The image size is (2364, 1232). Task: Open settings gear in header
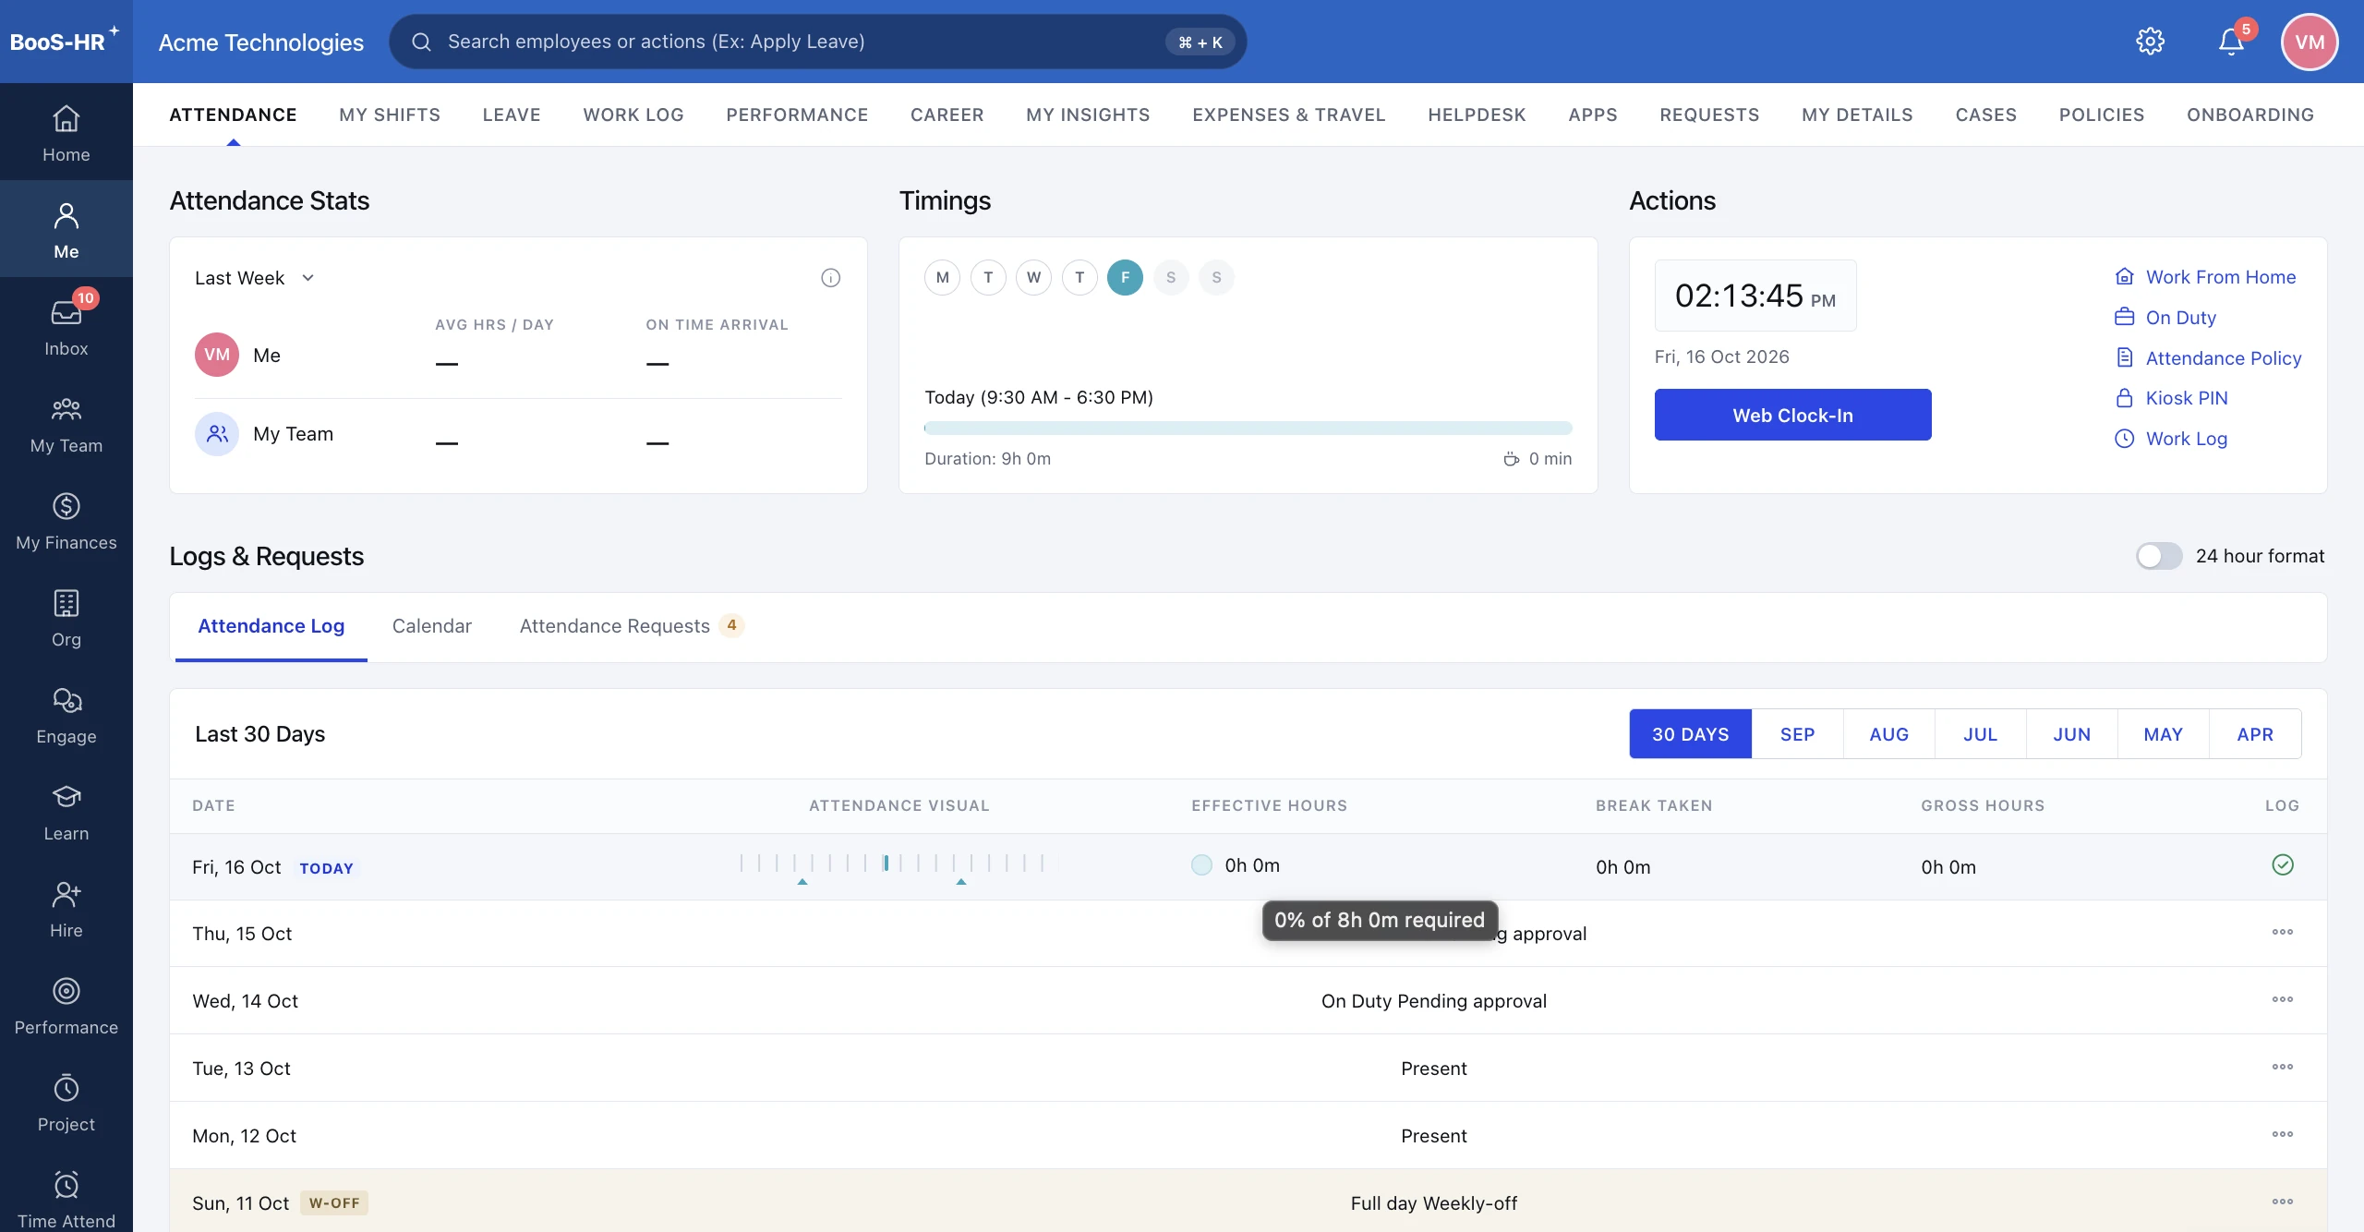2150,42
